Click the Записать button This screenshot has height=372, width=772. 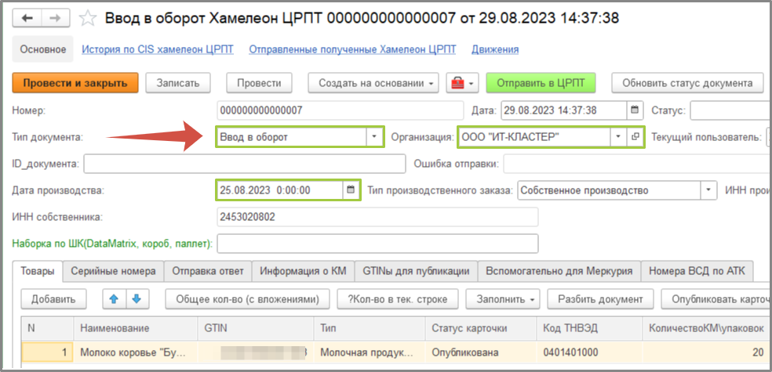(x=178, y=83)
